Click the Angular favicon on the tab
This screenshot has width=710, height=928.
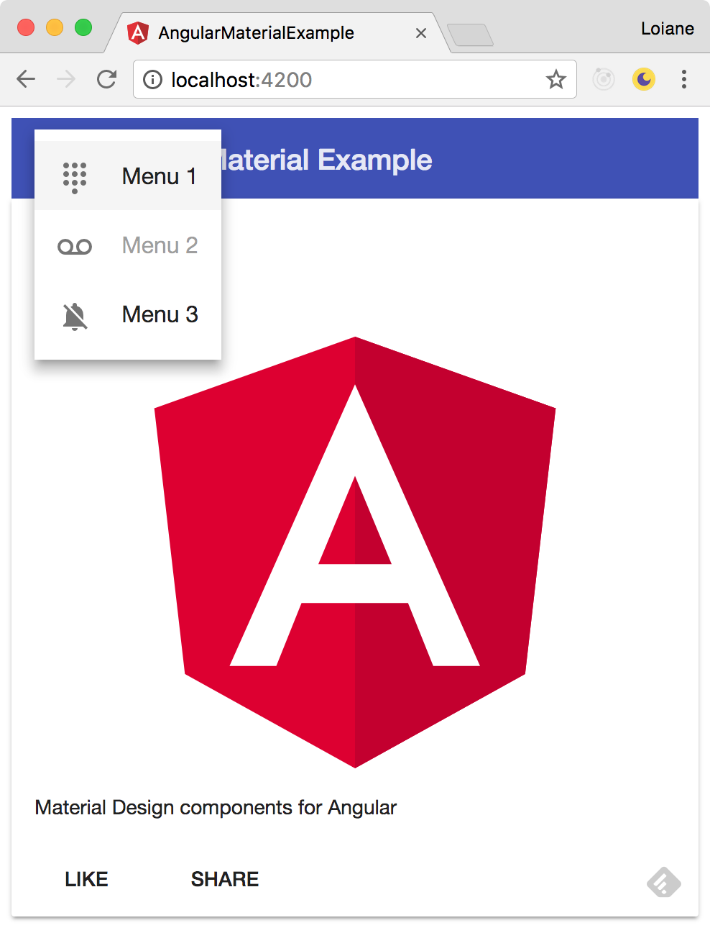coord(137,33)
